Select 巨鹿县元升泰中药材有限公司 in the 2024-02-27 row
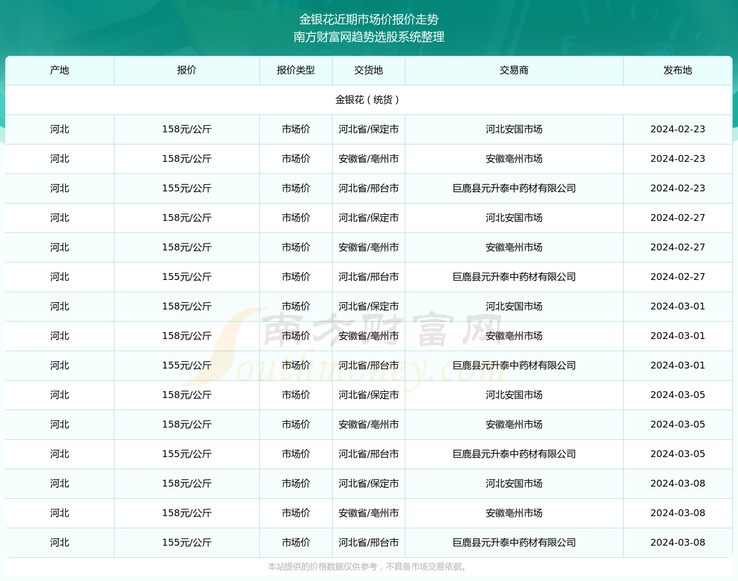The image size is (738, 581). click(514, 277)
